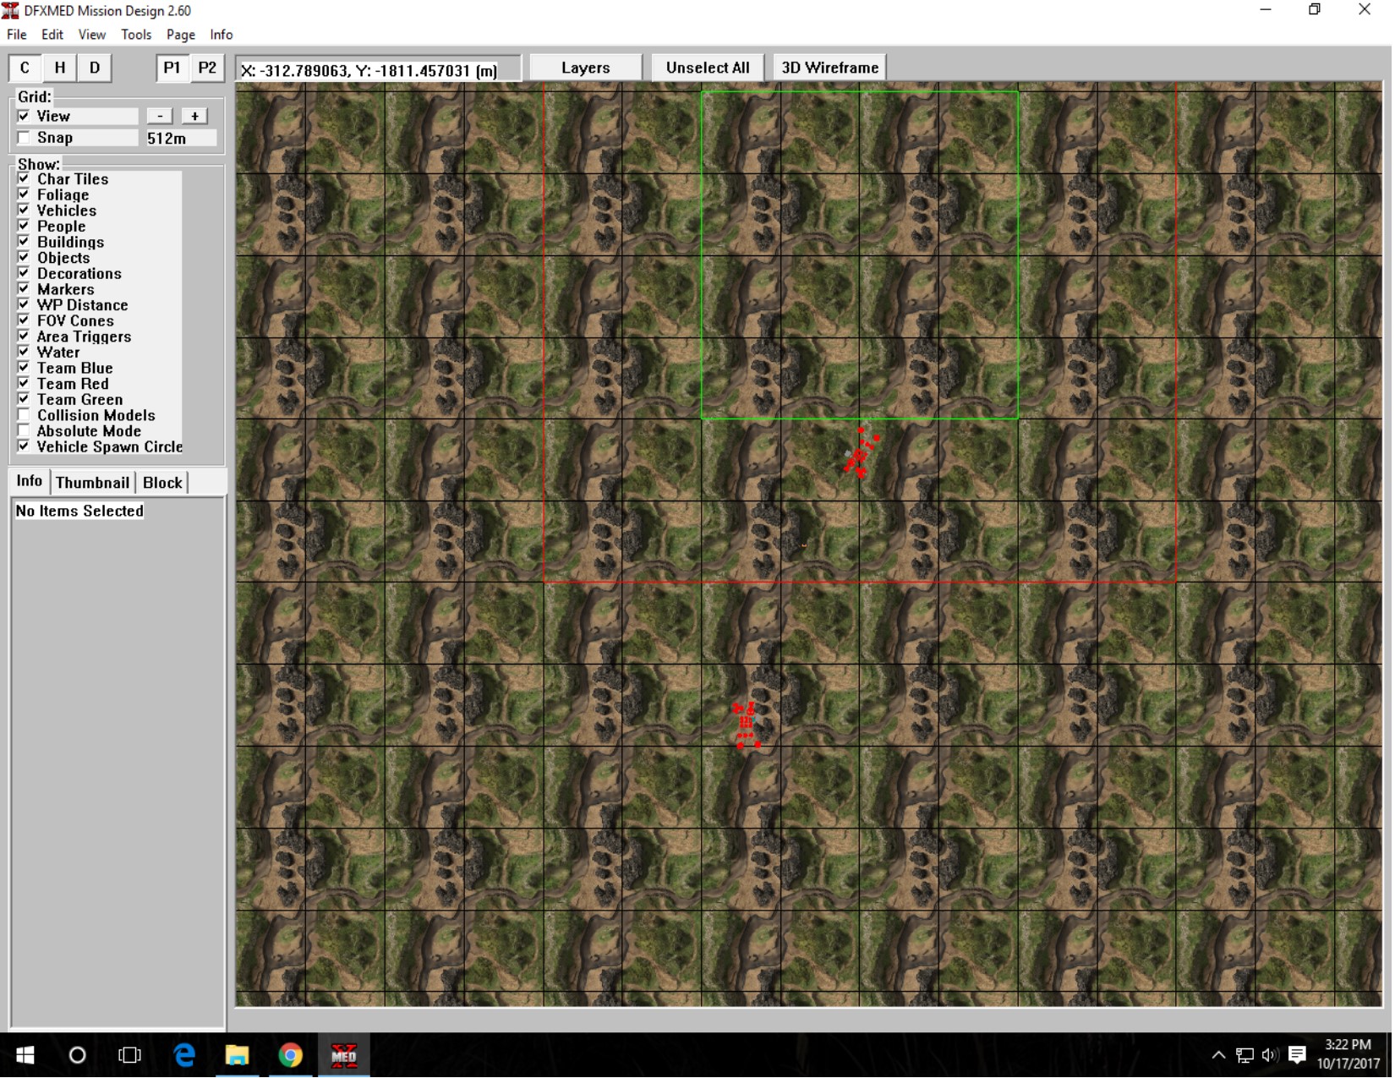Toggle Char Tiles visibility
Viewport: 1395px width, 1078px height.
pos(24,179)
